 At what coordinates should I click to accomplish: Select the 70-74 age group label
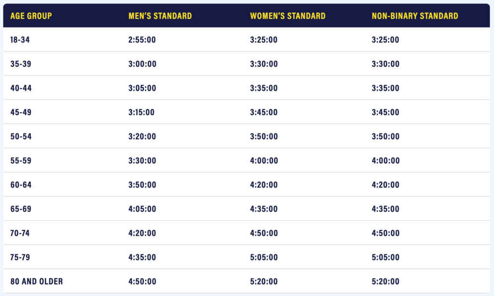[21, 233]
